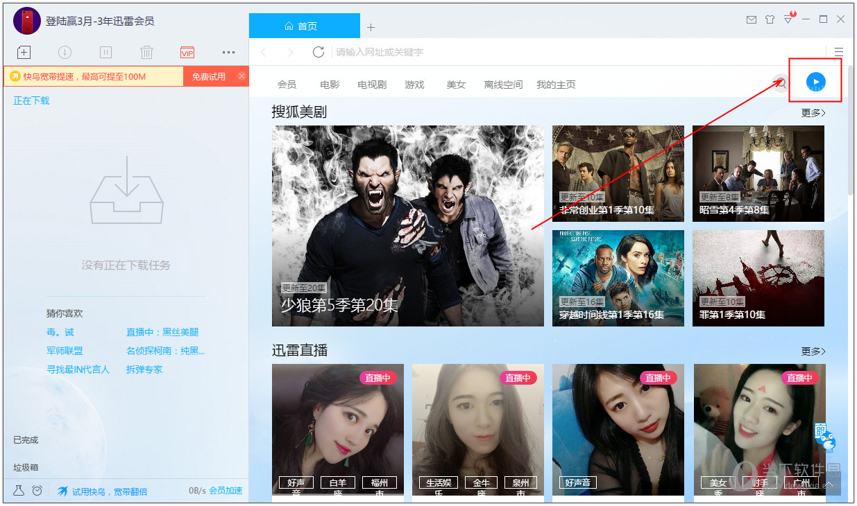Open the 穿越时间线第1季第16集 thumbnail

618,278
